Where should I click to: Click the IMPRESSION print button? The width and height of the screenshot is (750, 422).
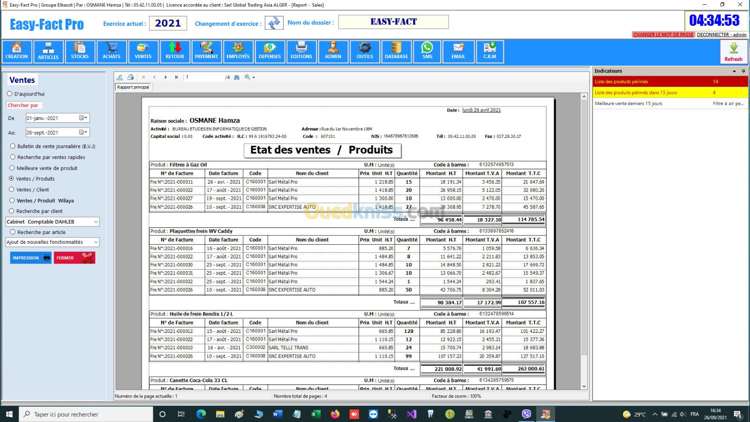(x=31, y=258)
